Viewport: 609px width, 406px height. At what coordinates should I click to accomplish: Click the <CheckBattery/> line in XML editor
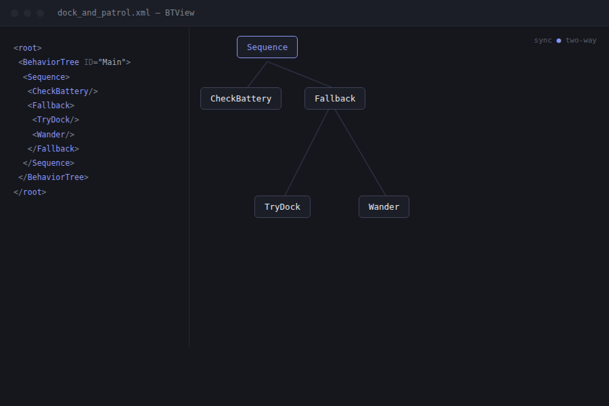(x=62, y=91)
